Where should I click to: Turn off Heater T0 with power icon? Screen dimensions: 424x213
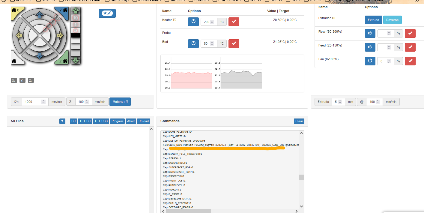(x=193, y=22)
